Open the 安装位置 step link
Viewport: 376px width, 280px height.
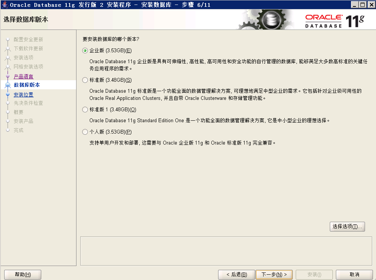[x=23, y=95]
